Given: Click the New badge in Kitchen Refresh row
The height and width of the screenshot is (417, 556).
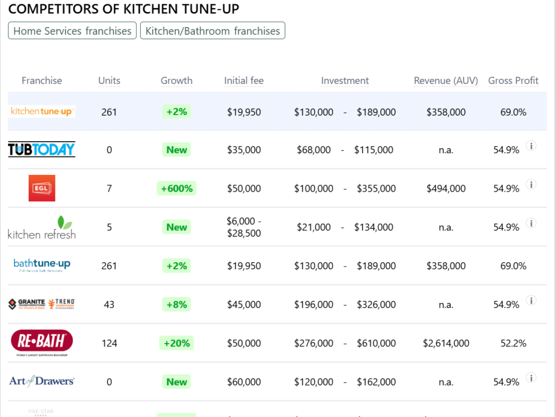Looking at the screenshot, I should coord(176,227).
